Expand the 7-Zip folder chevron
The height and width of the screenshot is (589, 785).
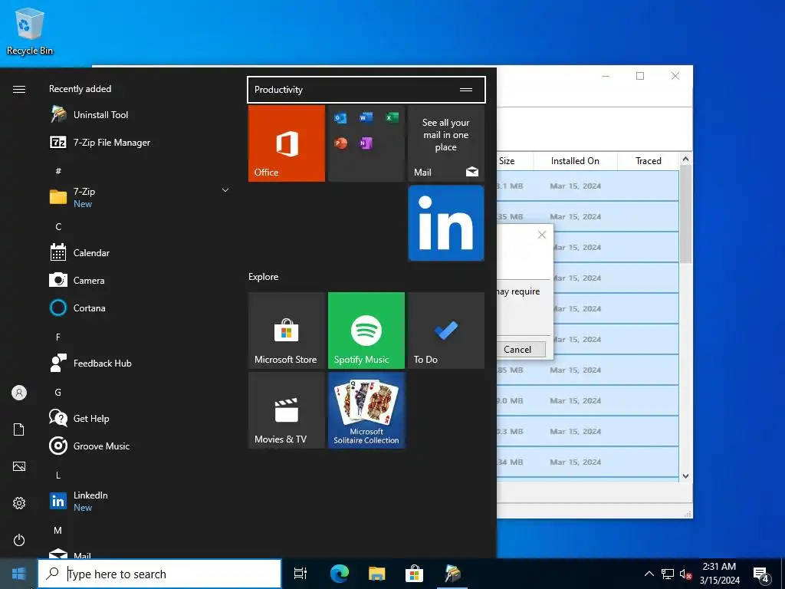point(225,190)
